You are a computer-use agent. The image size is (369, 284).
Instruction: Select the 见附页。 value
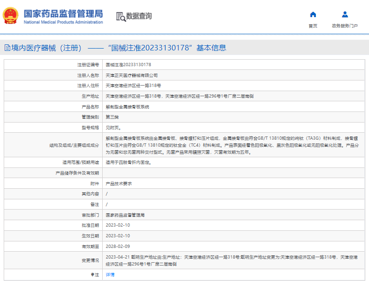click(x=113, y=128)
